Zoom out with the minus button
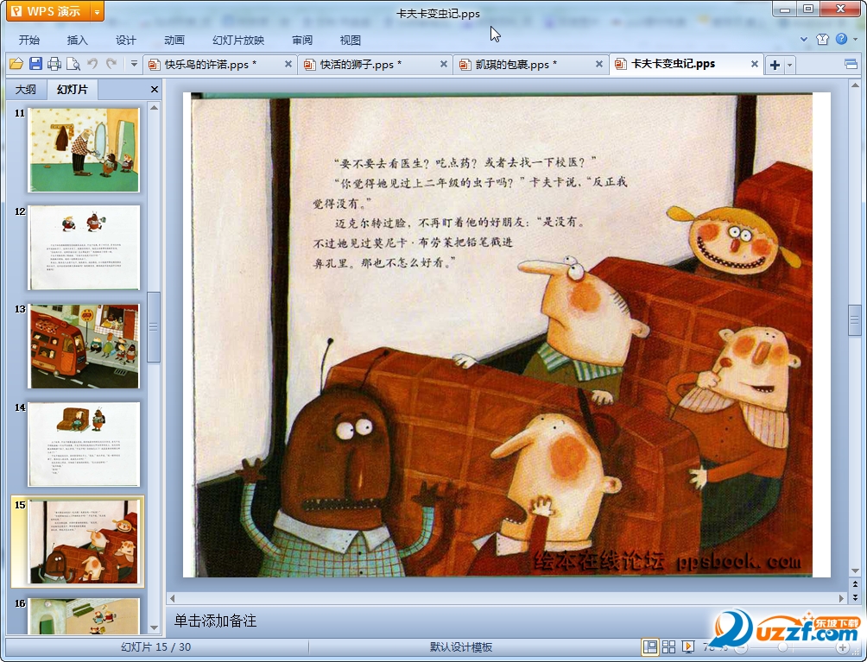 pos(740,647)
